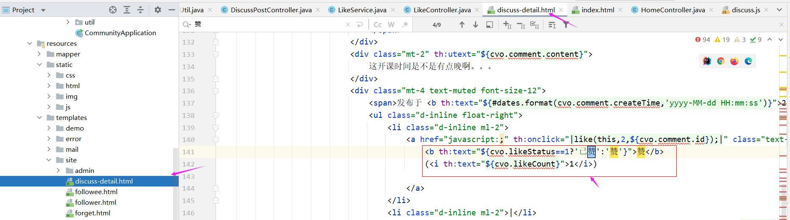This screenshot has width=790, height=220.
Task: Go to next search occurrence
Action: click(476, 25)
